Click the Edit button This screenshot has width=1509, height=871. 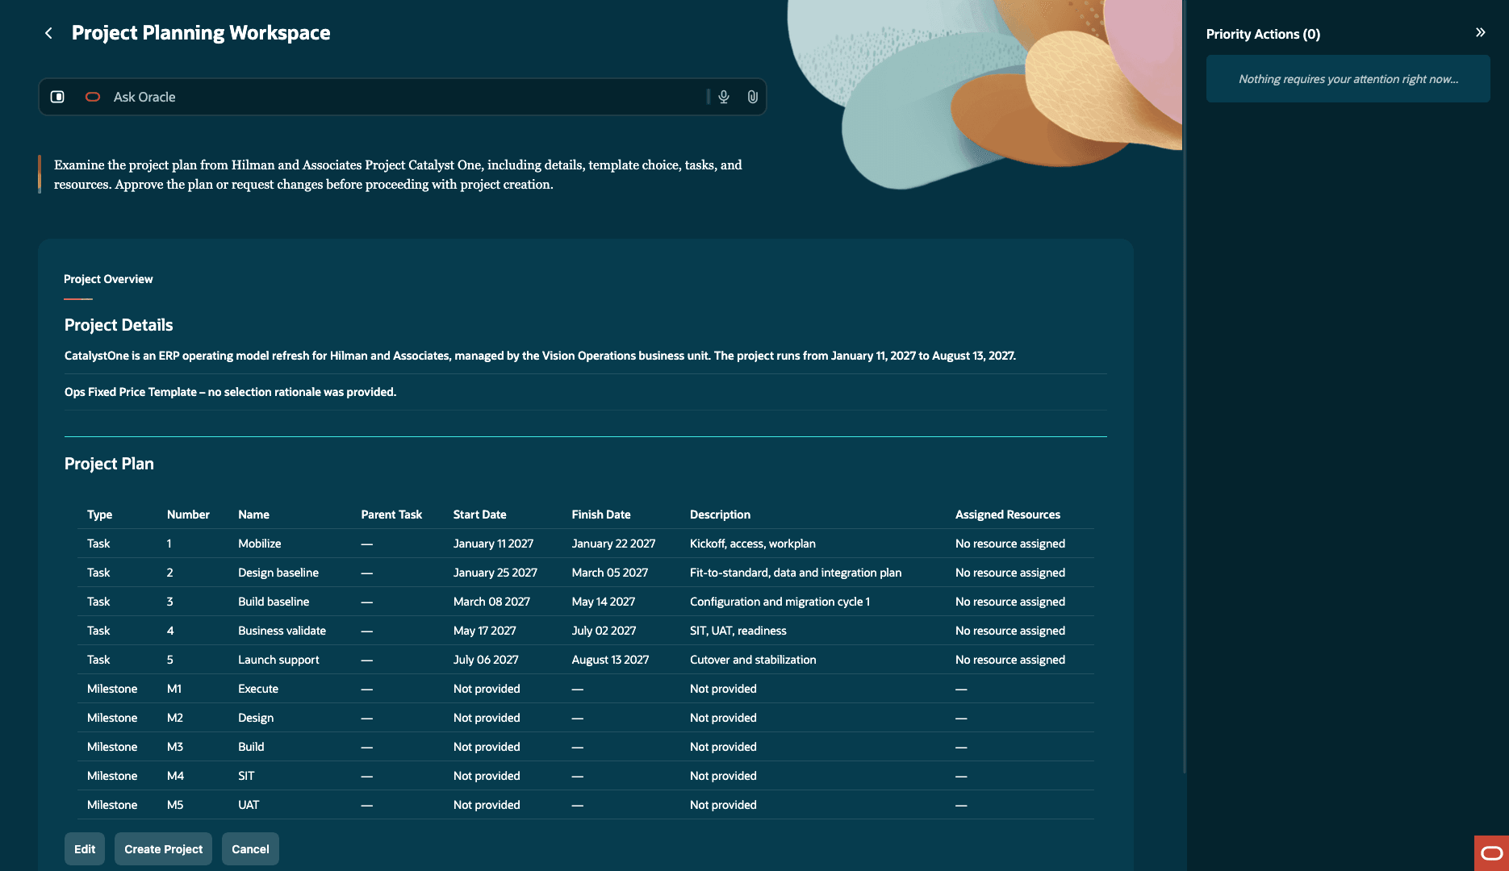[85, 849]
